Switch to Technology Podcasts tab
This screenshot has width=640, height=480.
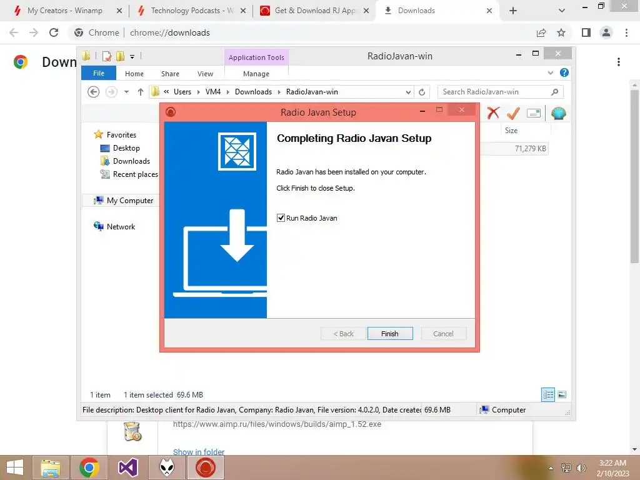[192, 11]
